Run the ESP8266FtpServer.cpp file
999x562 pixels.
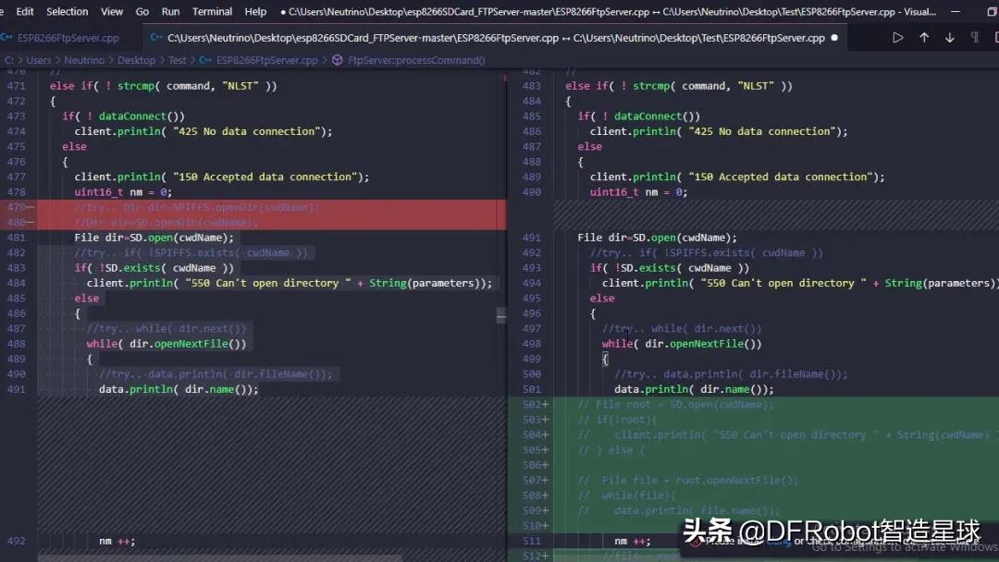coord(898,38)
